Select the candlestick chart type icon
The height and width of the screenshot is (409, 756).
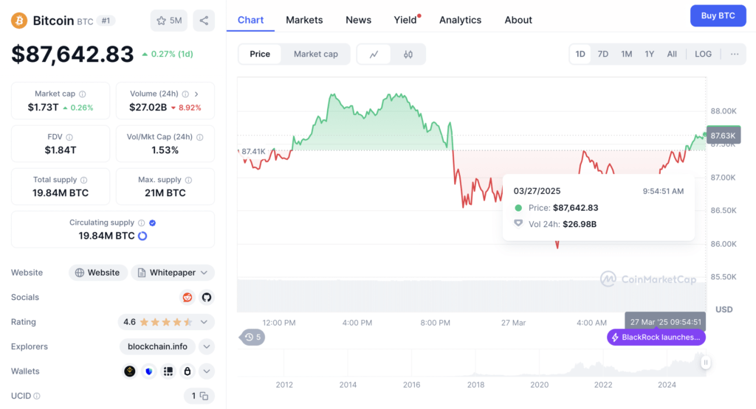[408, 54]
